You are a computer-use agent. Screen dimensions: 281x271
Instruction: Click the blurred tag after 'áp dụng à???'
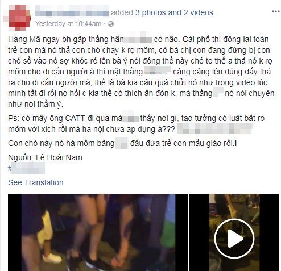pos(215,128)
